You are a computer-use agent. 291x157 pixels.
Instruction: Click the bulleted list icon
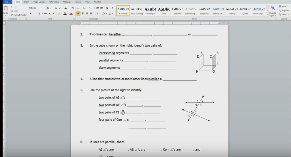click(x=78, y=8)
